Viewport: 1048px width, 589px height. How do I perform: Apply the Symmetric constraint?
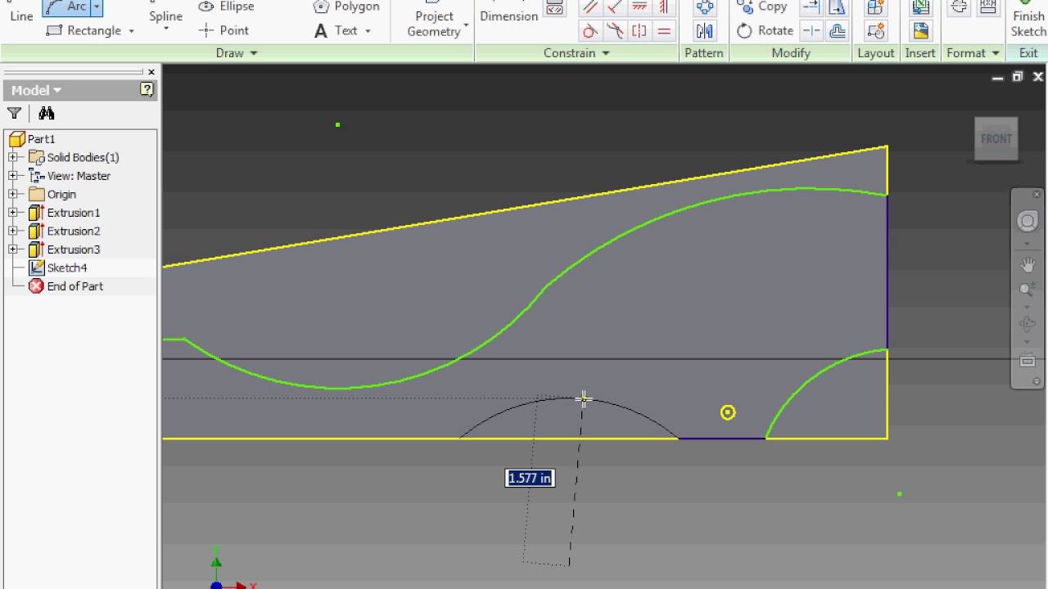[639, 32]
